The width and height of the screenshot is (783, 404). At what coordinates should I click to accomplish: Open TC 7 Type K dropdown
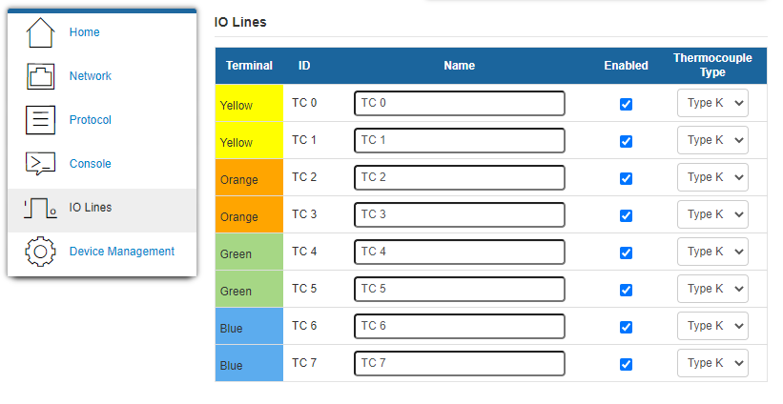pyautogui.click(x=712, y=363)
